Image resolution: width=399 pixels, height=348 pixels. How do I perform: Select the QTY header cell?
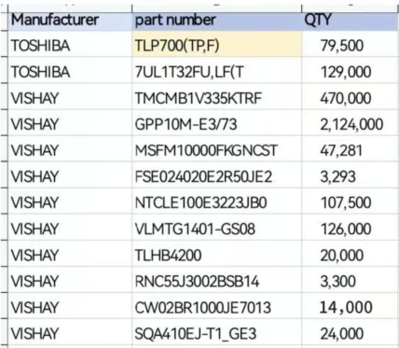coord(351,21)
